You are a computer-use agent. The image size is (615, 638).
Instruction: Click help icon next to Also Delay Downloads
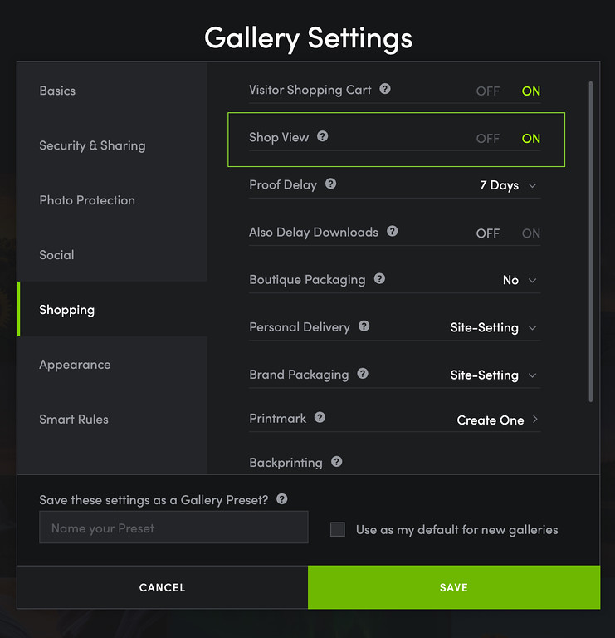tap(393, 231)
